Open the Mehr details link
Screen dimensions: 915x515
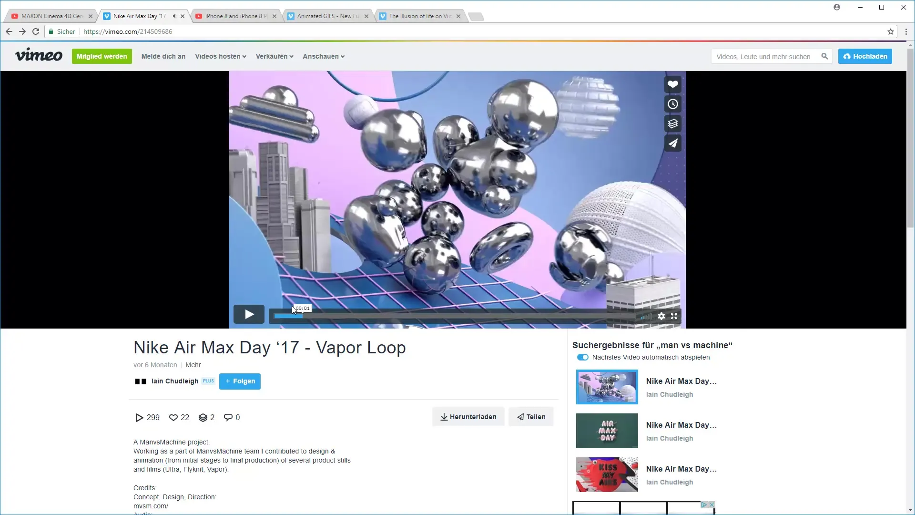193,365
